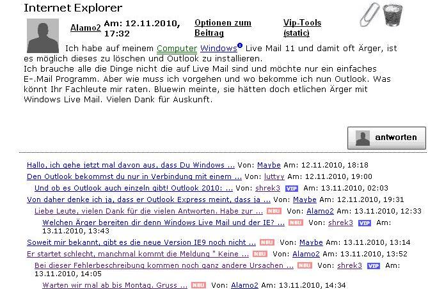428x289 pixels.
Task: Open user Maybe on 18:18 reply
Action: click(269, 165)
